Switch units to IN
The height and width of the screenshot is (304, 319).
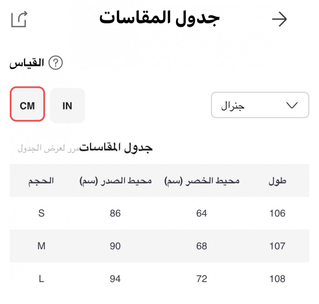(x=67, y=106)
